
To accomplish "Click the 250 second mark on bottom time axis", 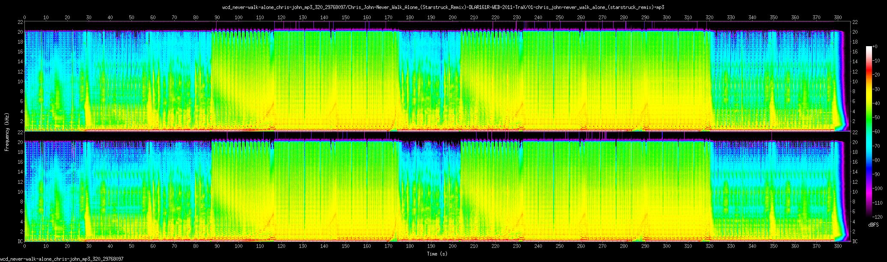I will 560,246.
